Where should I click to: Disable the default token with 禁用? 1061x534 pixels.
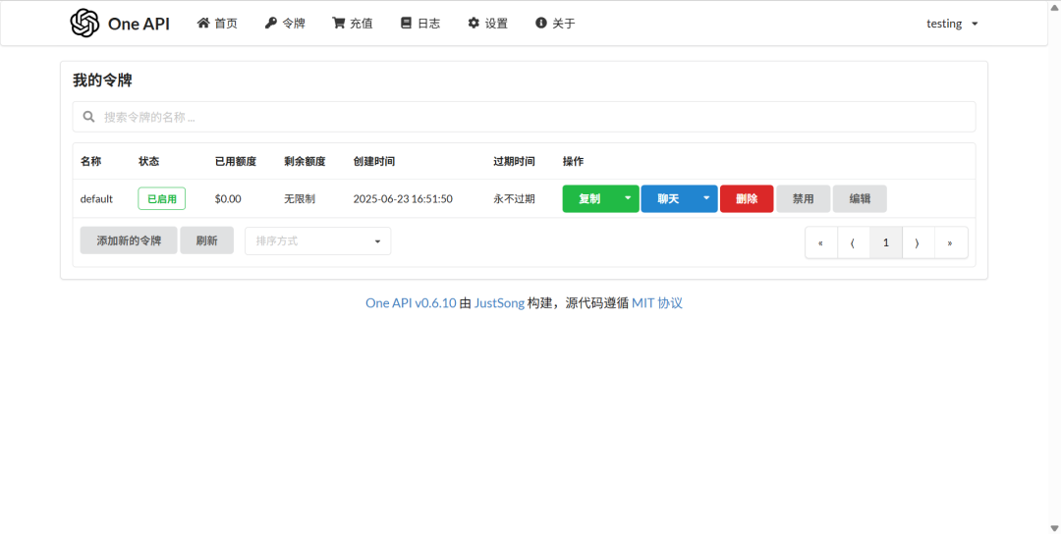click(803, 198)
